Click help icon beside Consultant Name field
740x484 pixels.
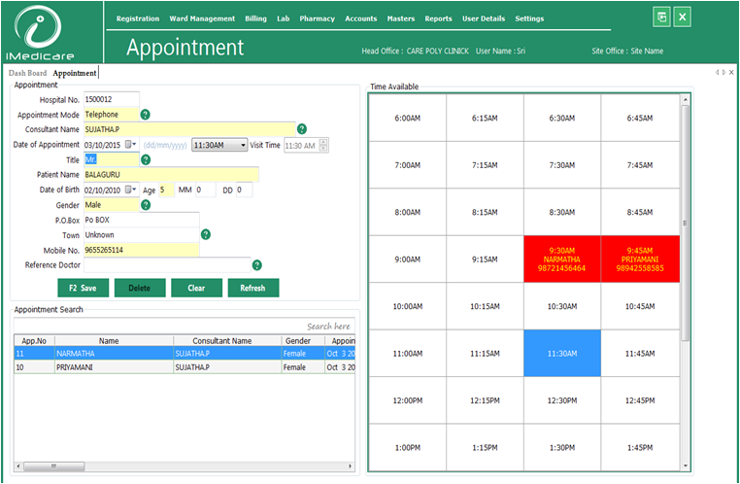302,128
